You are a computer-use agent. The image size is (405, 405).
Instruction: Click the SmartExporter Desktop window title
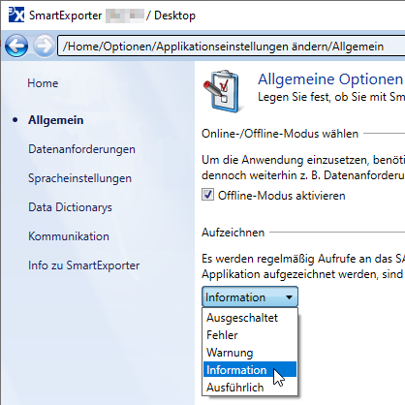coord(112,16)
